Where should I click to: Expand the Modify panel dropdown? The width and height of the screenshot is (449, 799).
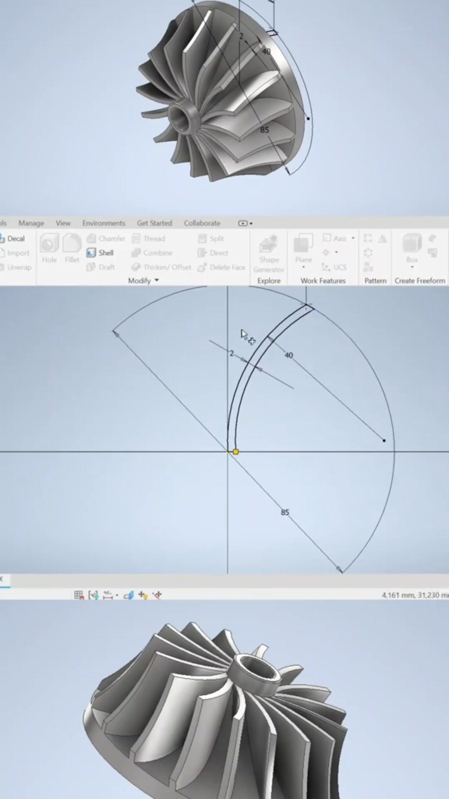tap(157, 280)
